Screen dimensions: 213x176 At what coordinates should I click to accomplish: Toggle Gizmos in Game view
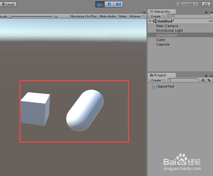[135, 16]
